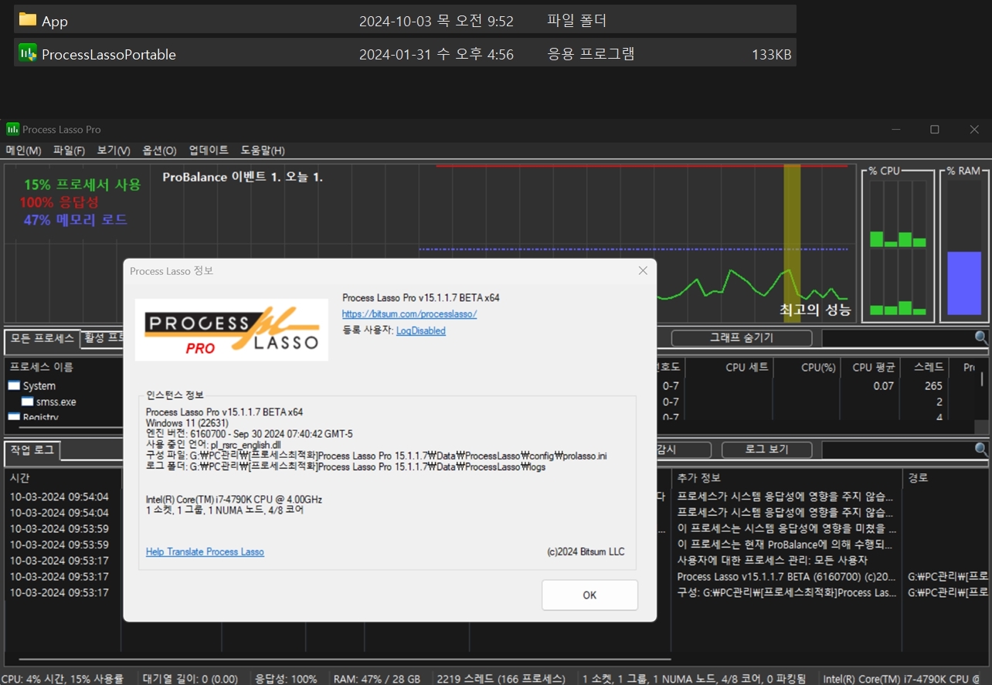Click the ProcessLassoPortable file name
992x685 pixels.
coord(109,54)
